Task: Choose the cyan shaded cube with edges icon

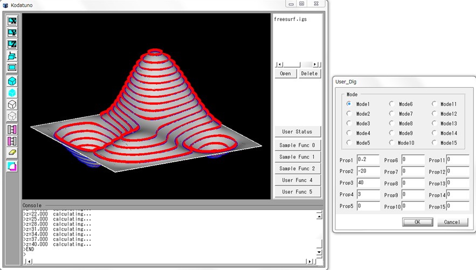Action: pyautogui.click(x=12, y=81)
